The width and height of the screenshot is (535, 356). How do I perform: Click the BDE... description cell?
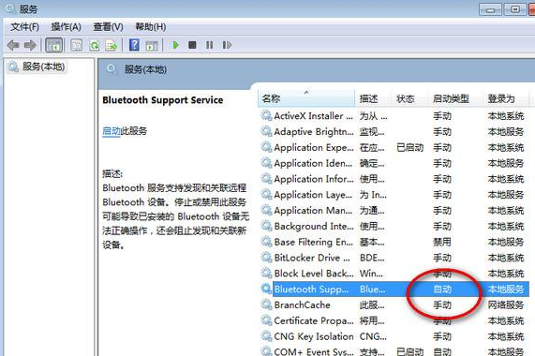pyautogui.click(x=372, y=258)
